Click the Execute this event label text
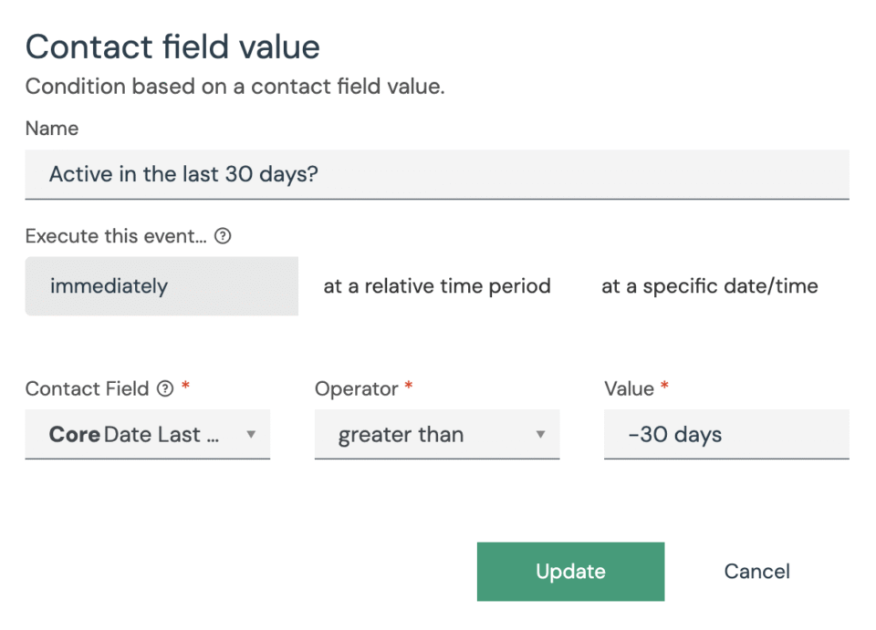Image resolution: width=876 pixels, height=630 pixels. click(116, 237)
